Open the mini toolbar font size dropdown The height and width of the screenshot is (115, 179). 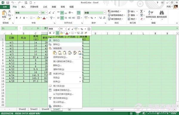click(x=66, y=29)
